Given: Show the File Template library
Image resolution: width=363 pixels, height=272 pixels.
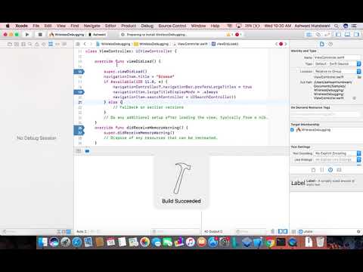Looking at the screenshot, I should tap(313, 170).
